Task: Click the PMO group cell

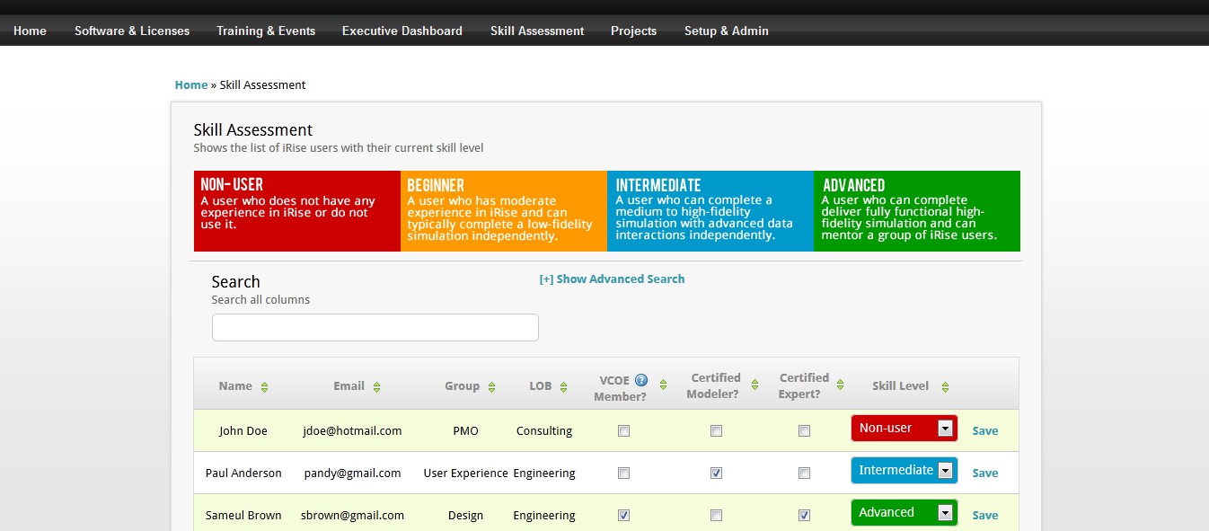Action: coord(466,431)
